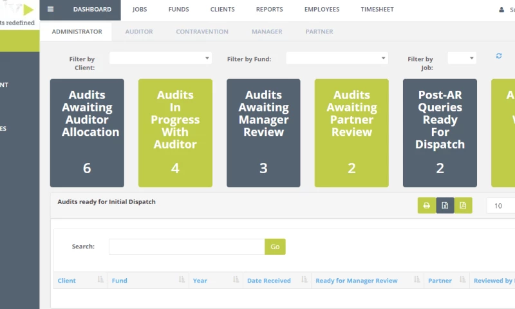Switch to the Administrator tab
Image resolution: width=515 pixels, height=309 pixels.
click(x=77, y=32)
